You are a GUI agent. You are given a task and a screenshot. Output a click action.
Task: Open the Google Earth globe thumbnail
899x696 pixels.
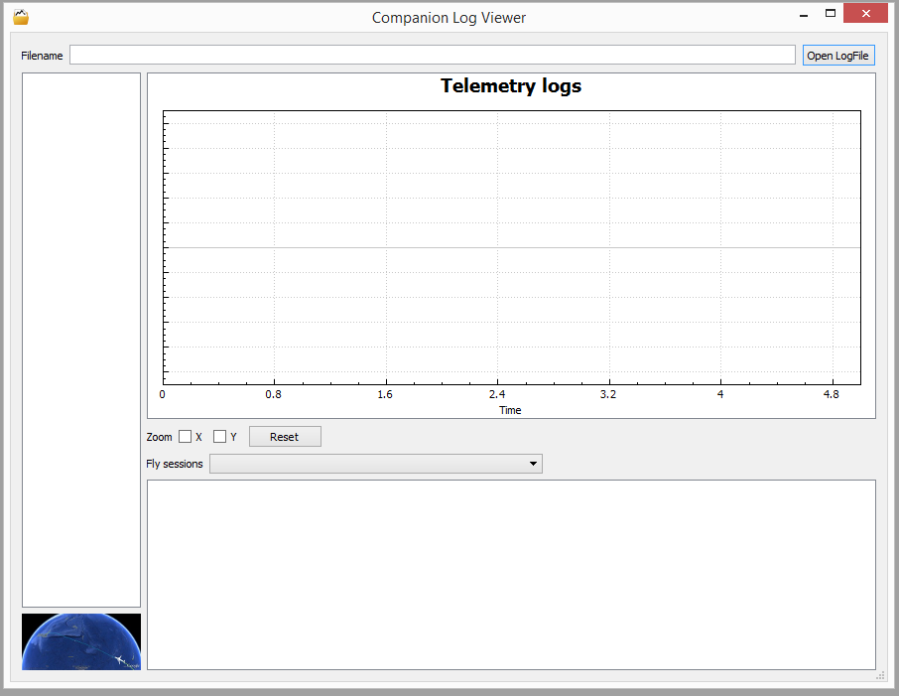coord(81,641)
